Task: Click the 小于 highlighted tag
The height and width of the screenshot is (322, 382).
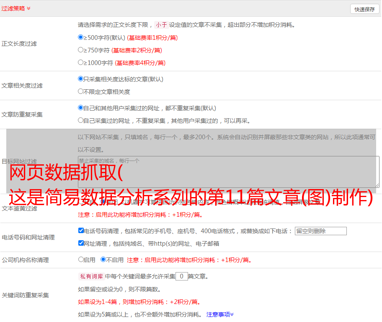Action: (161, 25)
